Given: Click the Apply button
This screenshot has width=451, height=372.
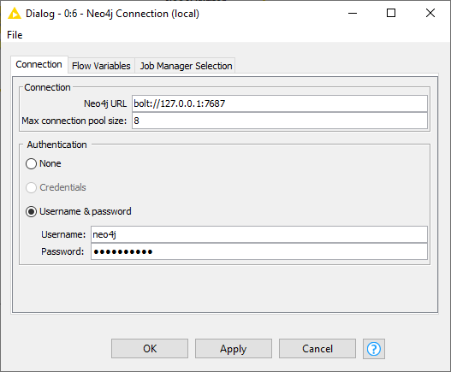Looking at the screenshot, I should (x=234, y=349).
